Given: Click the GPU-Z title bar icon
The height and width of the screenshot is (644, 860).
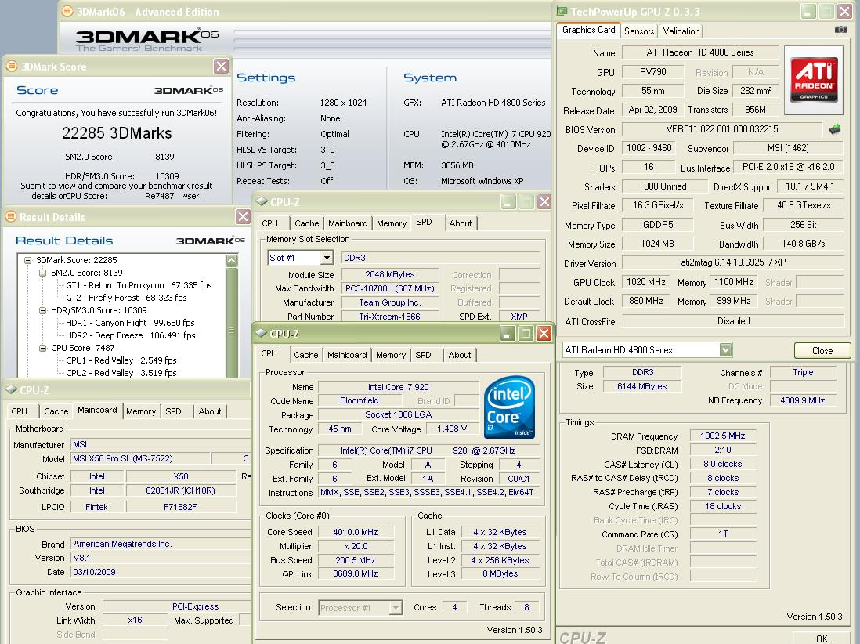Looking at the screenshot, I should 562,12.
